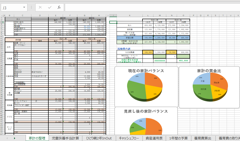Click the green 492,000 value
The height and width of the screenshot is (141, 240).
tap(183, 61)
